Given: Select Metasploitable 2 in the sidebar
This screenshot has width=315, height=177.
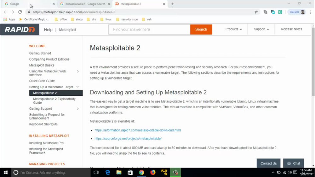Looking at the screenshot, I should [56, 93].
